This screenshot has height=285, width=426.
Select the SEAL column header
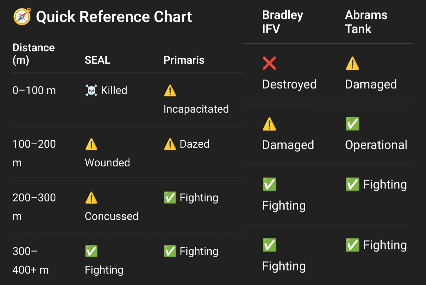coord(97,60)
